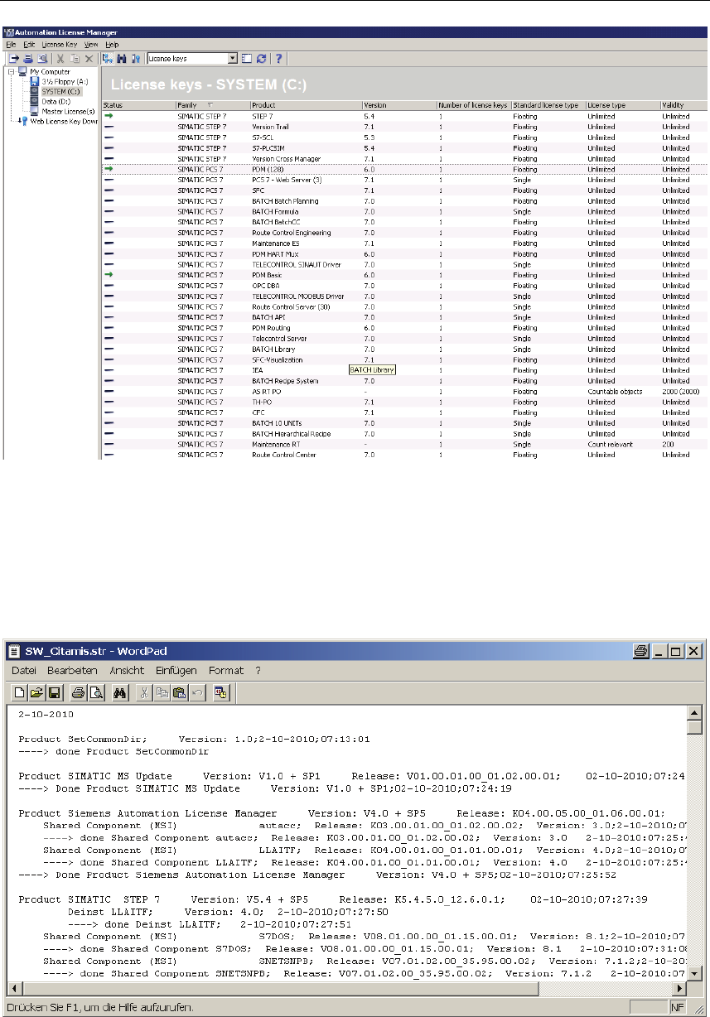Select SYSTEM (C:) drive in tree
The image size is (710, 1017).
click(x=62, y=91)
